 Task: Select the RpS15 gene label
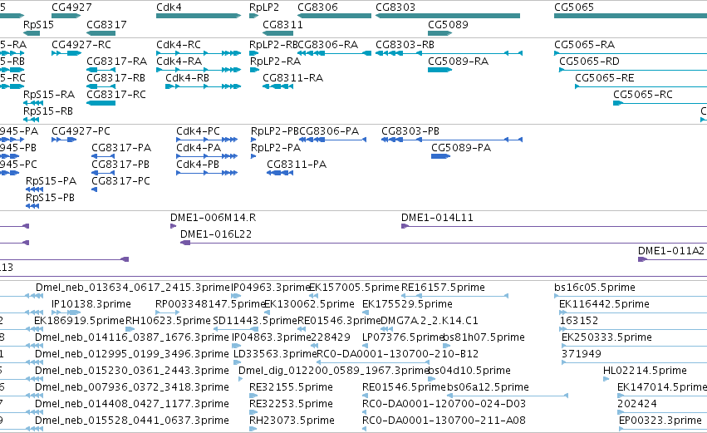[38, 25]
